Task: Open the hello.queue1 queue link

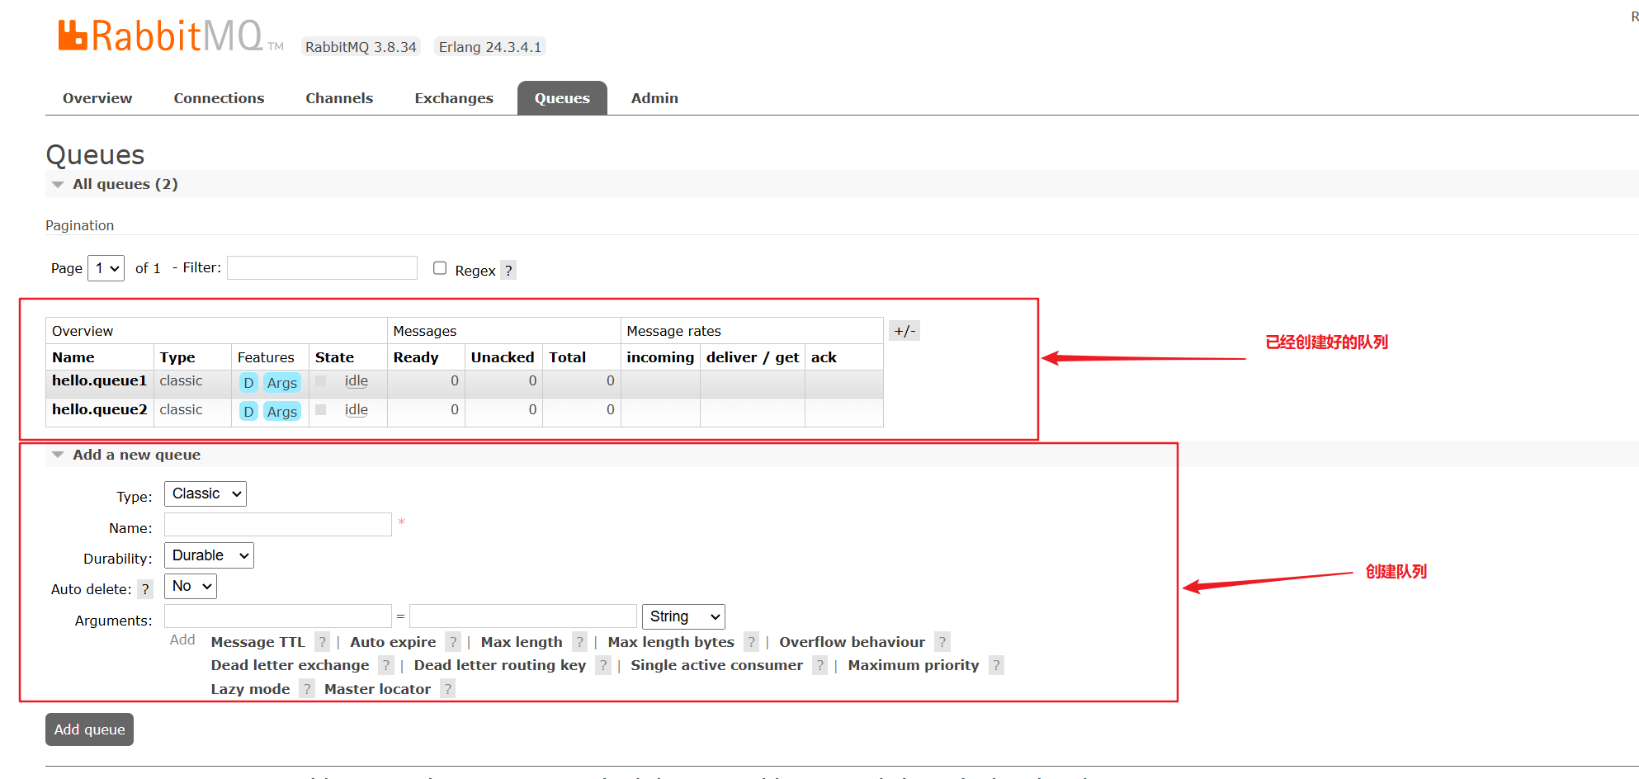Action: pos(99,380)
